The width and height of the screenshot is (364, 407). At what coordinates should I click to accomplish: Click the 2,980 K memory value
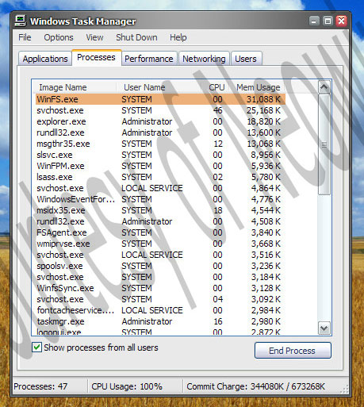[x=266, y=321]
